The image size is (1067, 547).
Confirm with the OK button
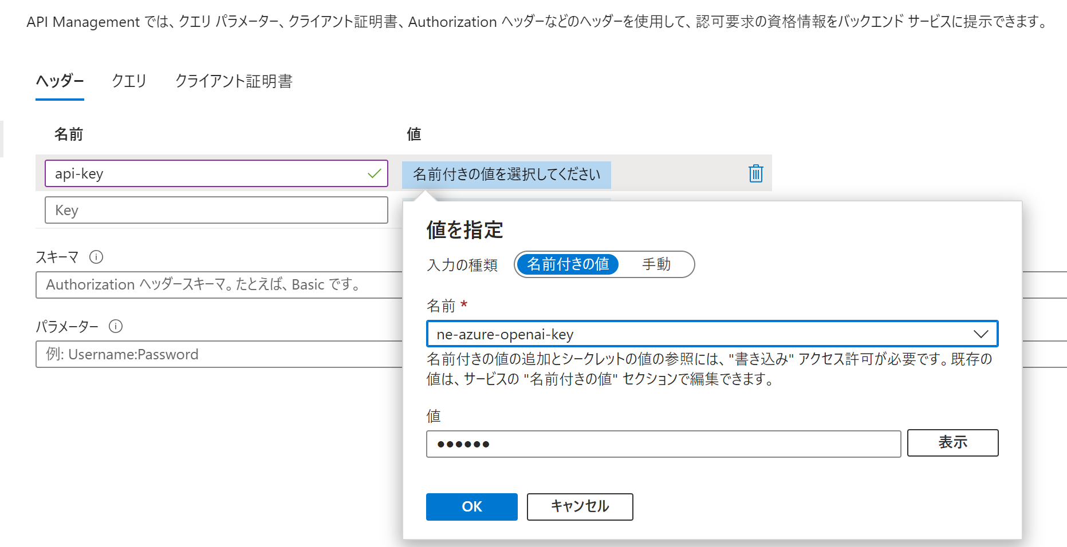pyautogui.click(x=471, y=507)
